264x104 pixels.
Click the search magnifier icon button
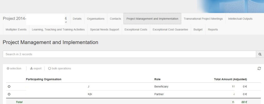pos(260,54)
